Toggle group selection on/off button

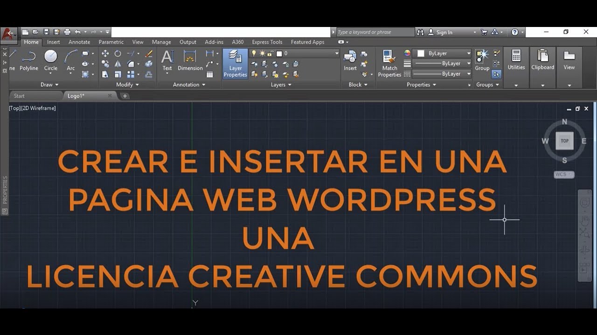coord(497,74)
